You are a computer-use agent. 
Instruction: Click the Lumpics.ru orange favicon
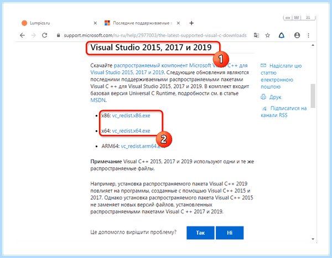pyautogui.click(x=24, y=23)
